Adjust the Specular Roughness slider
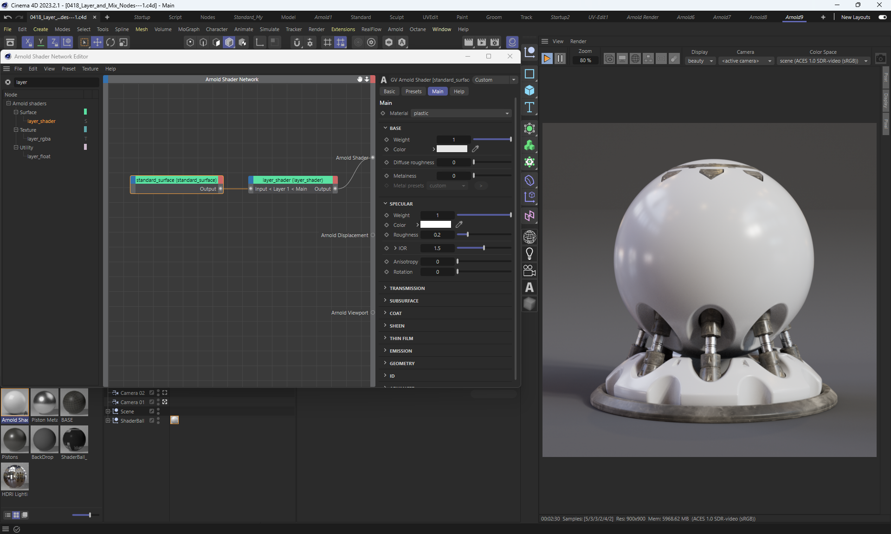The image size is (891, 534). pos(467,235)
